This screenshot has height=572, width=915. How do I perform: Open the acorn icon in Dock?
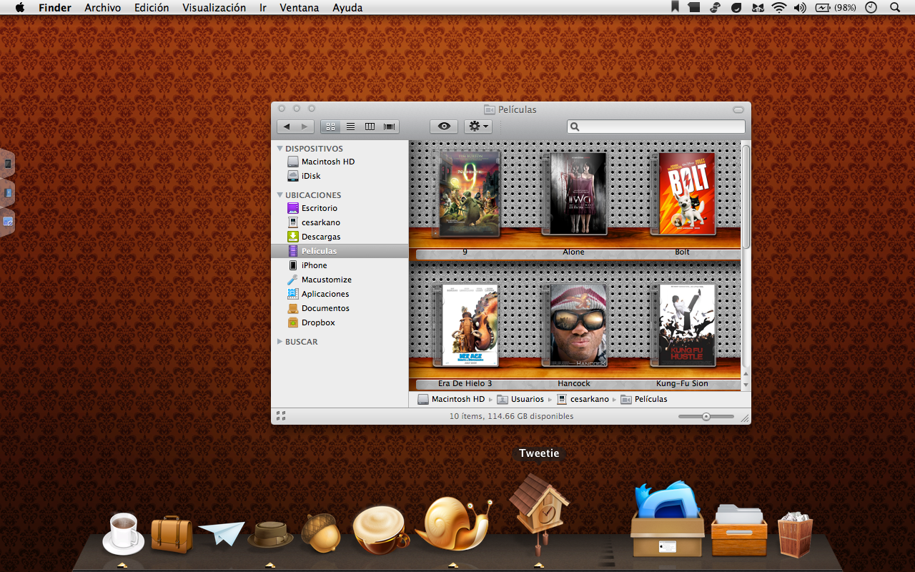(320, 533)
